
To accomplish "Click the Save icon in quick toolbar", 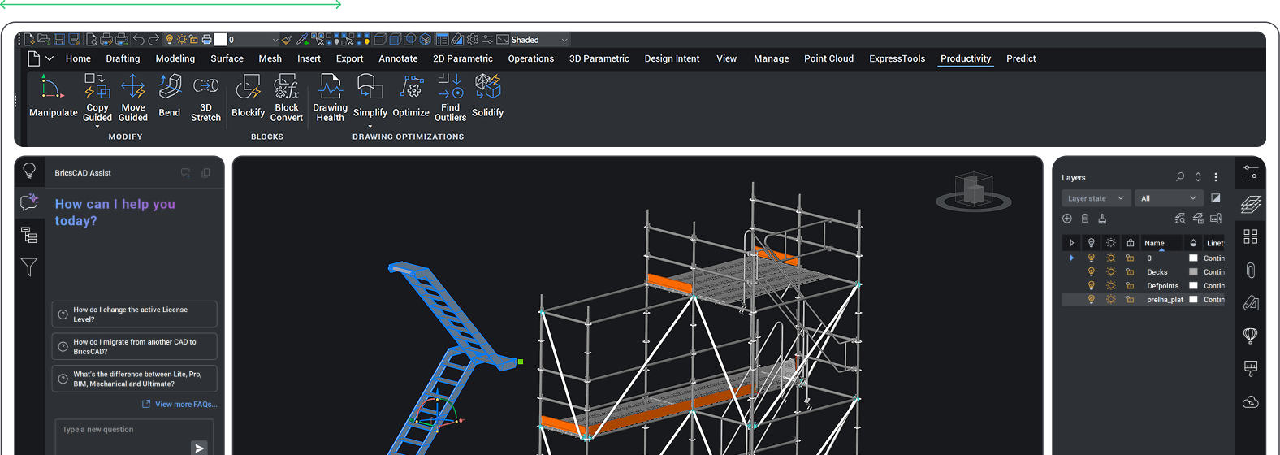I will 59,39.
